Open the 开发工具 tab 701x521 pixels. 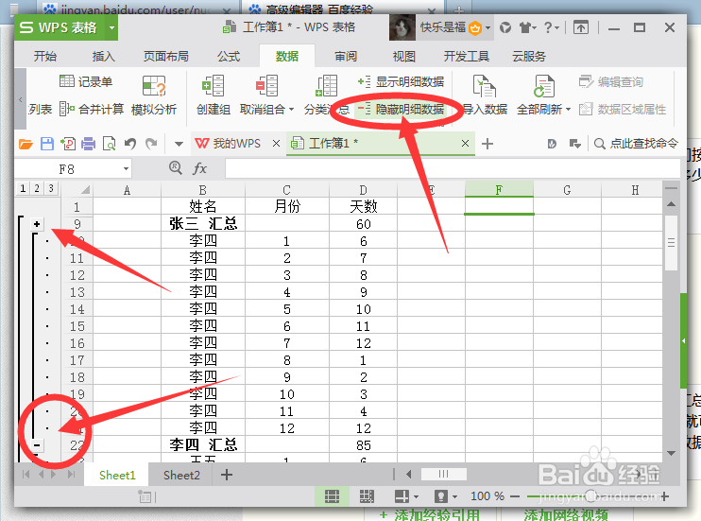466,57
